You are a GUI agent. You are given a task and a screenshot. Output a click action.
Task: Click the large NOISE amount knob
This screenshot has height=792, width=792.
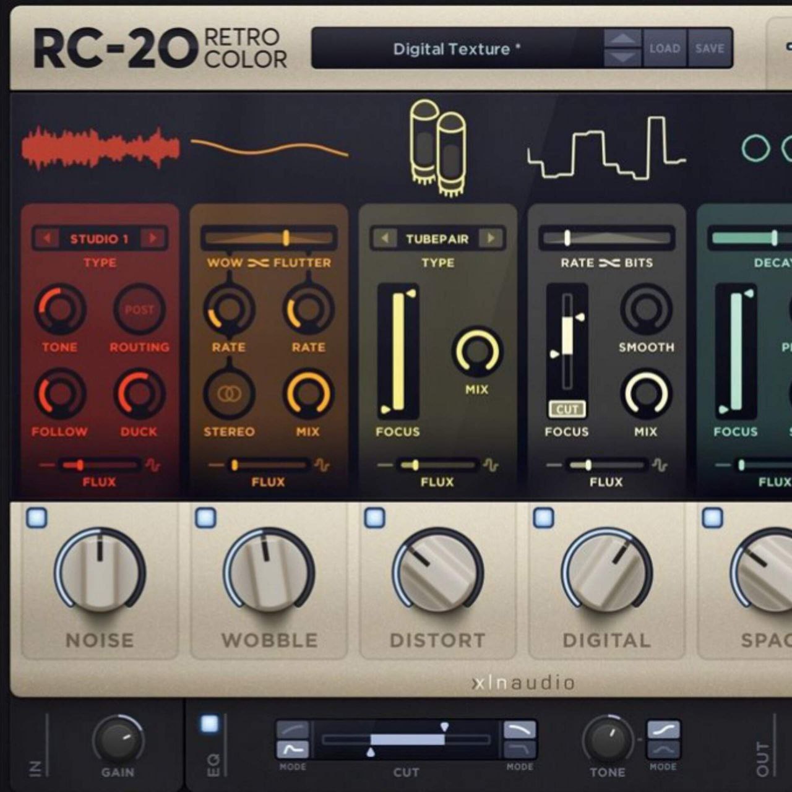[x=100, y=573]
